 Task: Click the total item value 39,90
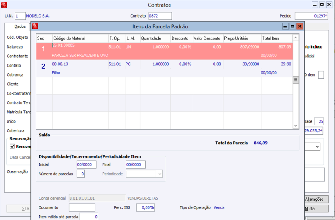[286, 64]
